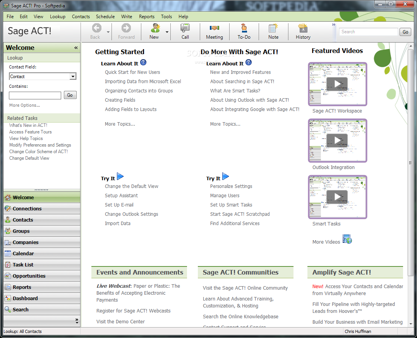Create a New contact via toolbar icon
Viewport: 417px width, 338px height.
click(x=155, y=28)
